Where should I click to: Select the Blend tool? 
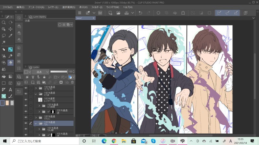[x=4, y=69]
